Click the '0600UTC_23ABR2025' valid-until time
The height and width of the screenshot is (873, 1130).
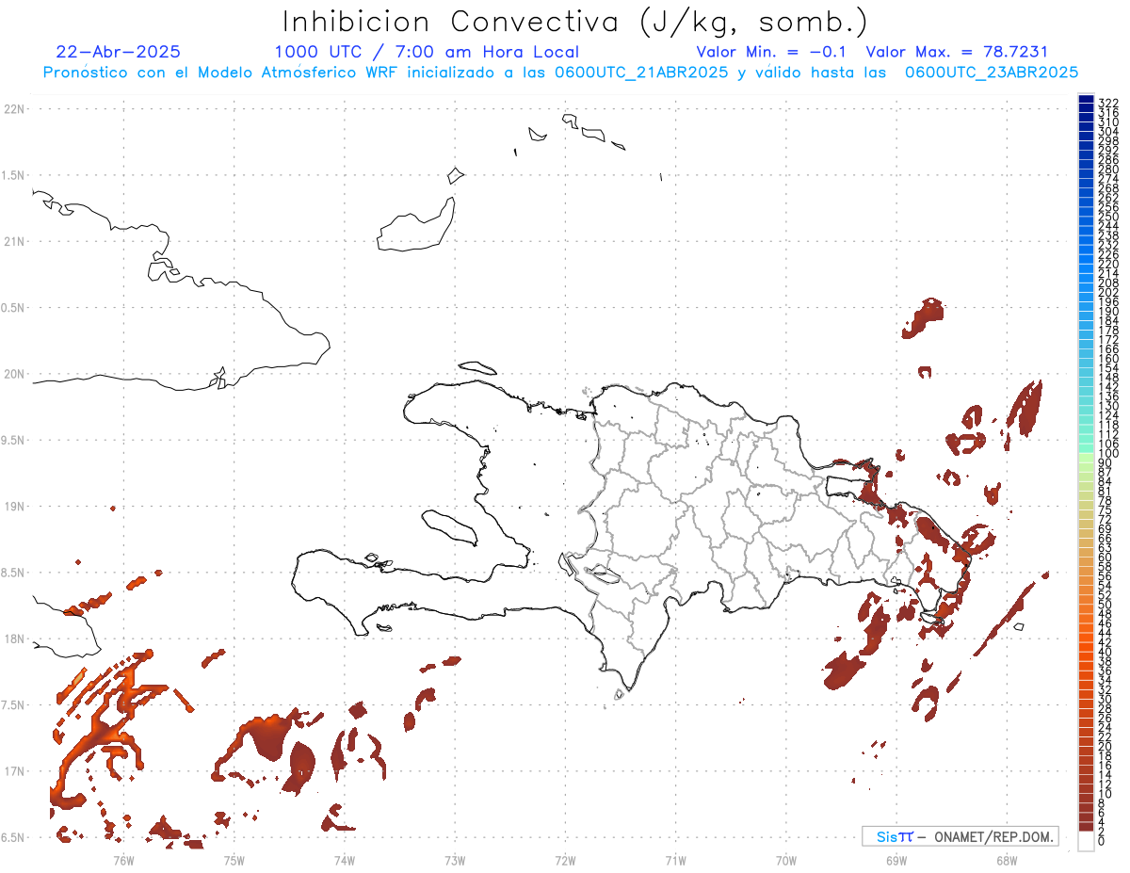tap(992, 72)
